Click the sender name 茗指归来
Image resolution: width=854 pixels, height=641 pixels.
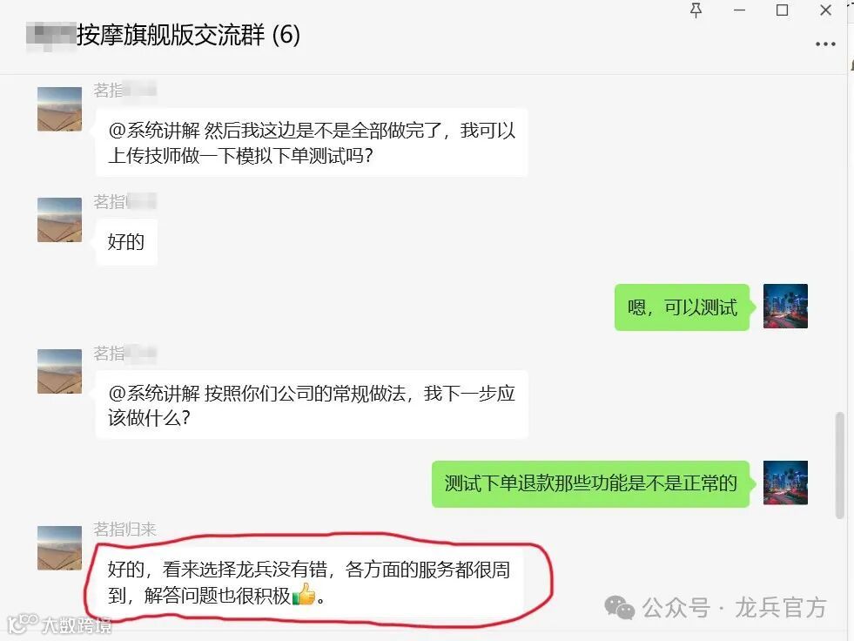124,530
